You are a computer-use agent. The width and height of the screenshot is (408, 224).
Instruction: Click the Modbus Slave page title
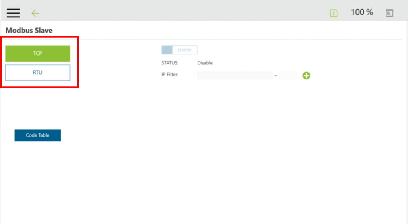(29, 30)
